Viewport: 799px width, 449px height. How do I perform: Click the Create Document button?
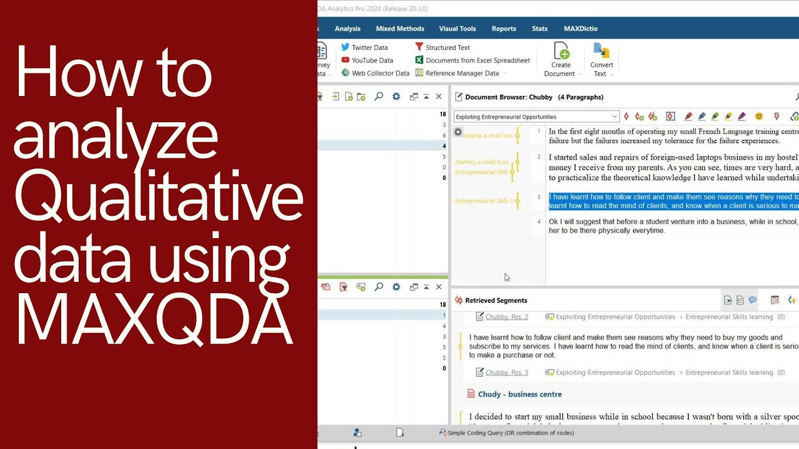point(561,60)
